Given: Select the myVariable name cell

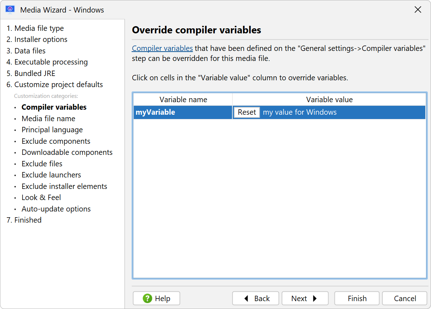Looking at the screenshot, I should pos(183,112).
